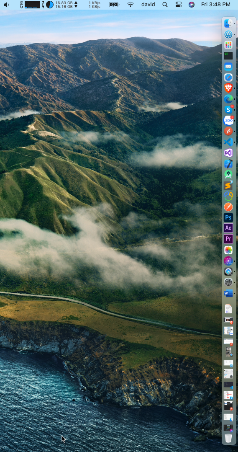Launch Photoshop from the Dock

228,218
